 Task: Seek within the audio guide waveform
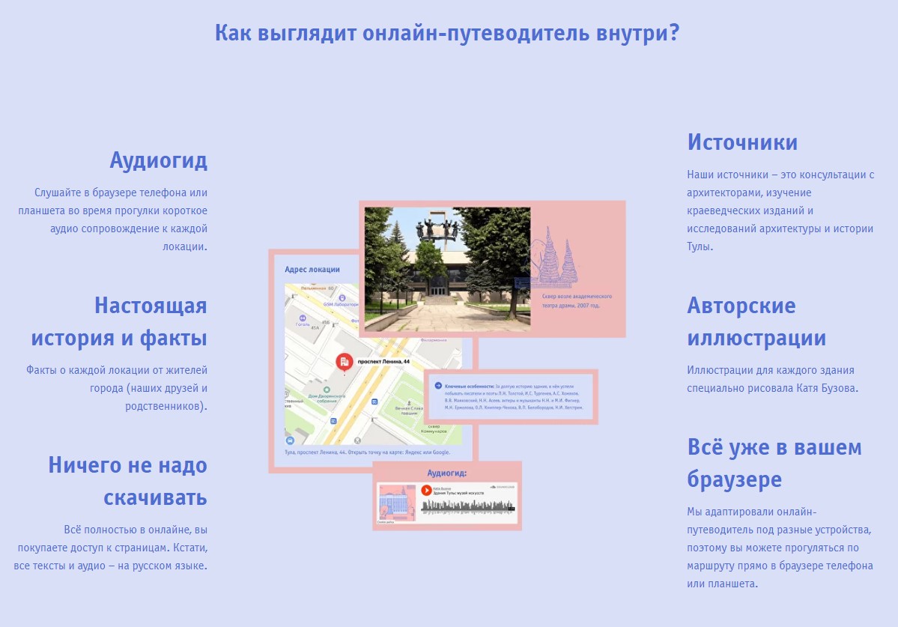(x=468, y=506)
